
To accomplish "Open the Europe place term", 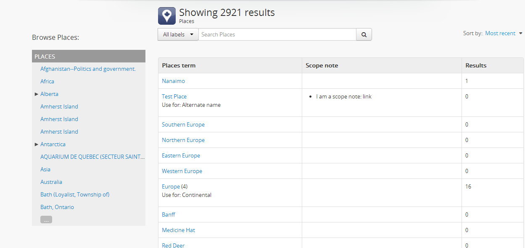I will 171,186.
